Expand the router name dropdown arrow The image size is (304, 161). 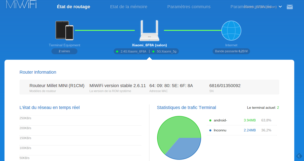280,7
